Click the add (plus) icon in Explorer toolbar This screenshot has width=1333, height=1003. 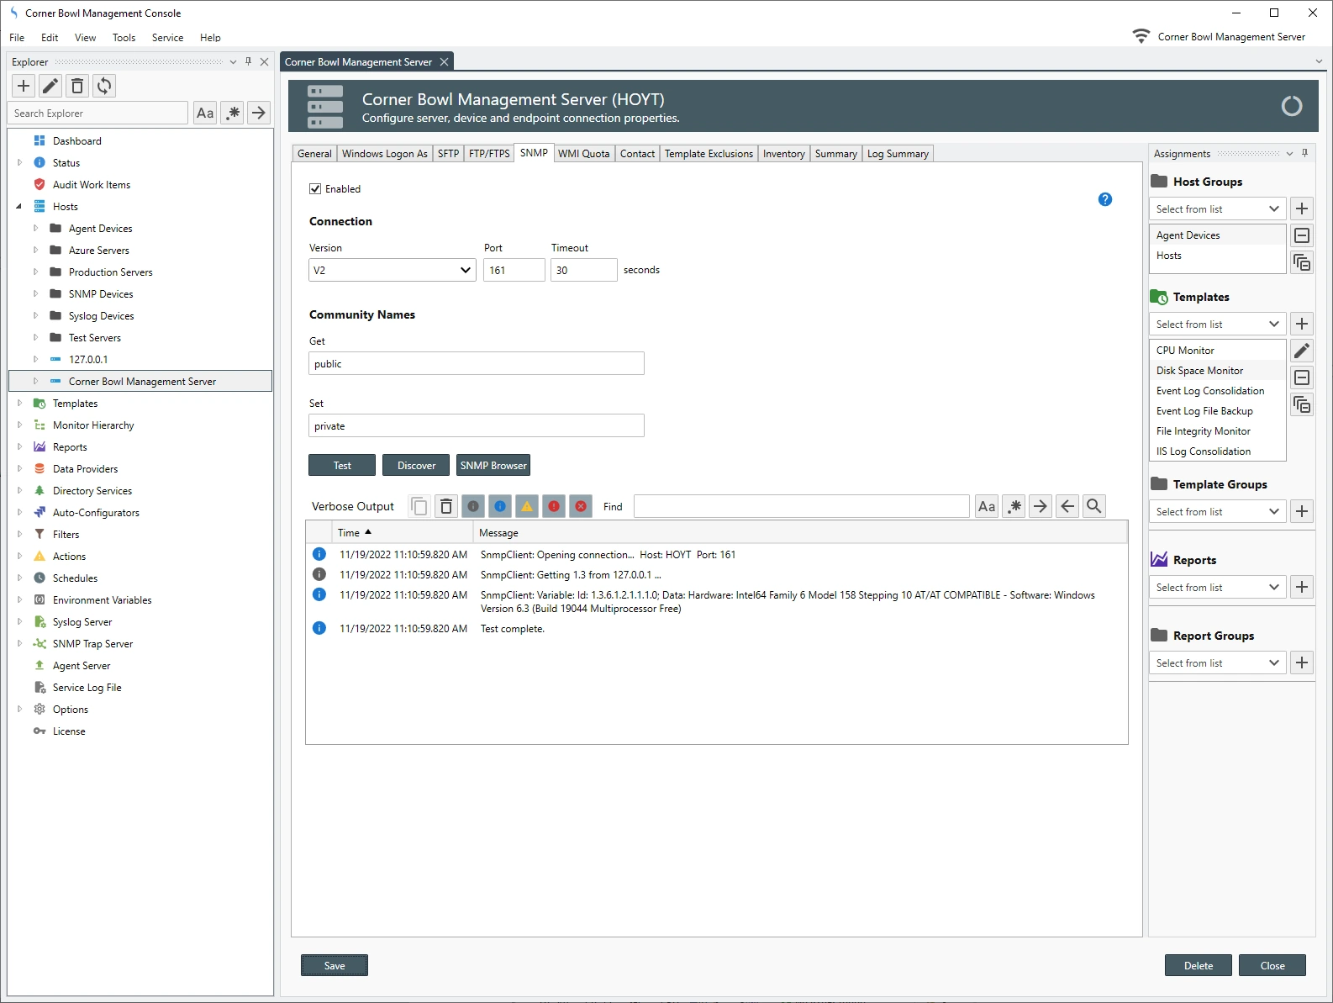24,86
